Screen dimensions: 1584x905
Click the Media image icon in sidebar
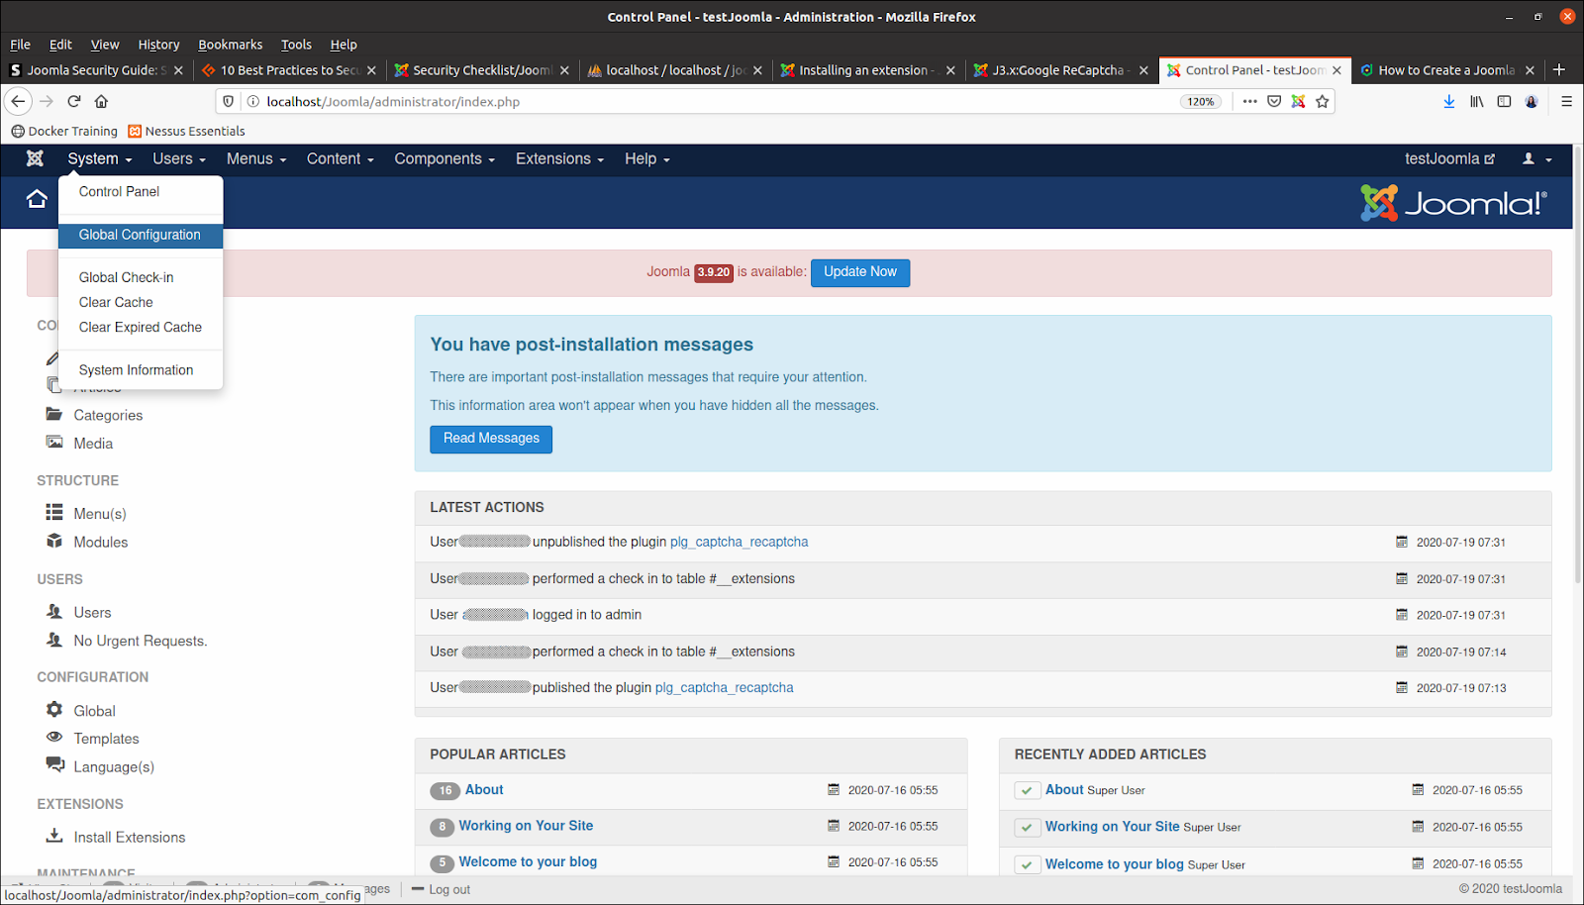[54, 443]
